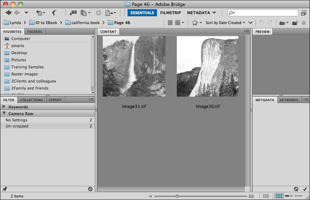Switch to the Collections tab

point(32,100)
